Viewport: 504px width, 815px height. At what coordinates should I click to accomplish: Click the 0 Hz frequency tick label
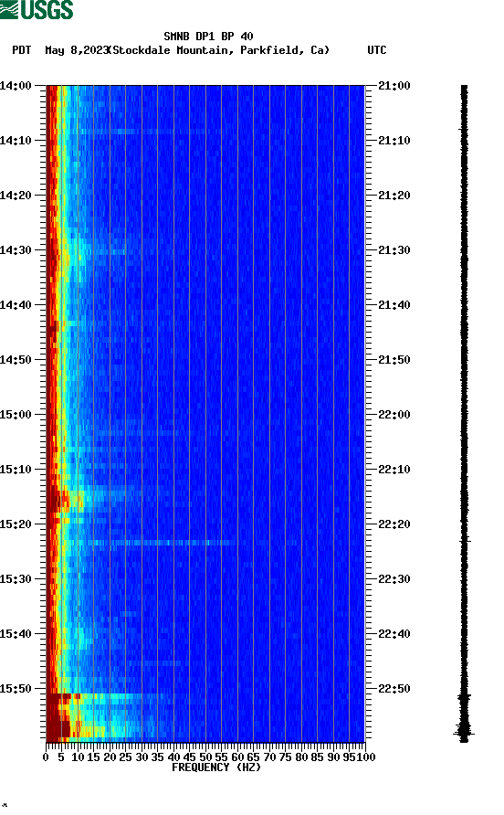coord(46,757)
